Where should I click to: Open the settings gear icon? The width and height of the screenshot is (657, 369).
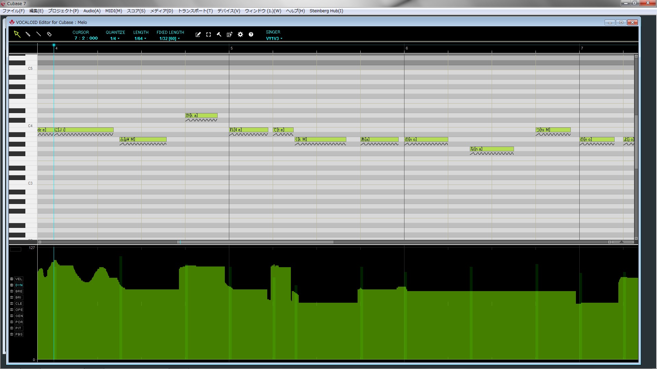[241, 35]
